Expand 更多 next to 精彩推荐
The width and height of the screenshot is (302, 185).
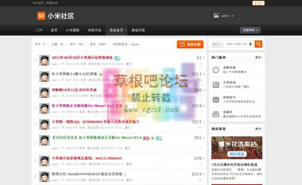[x=259, y=129]
